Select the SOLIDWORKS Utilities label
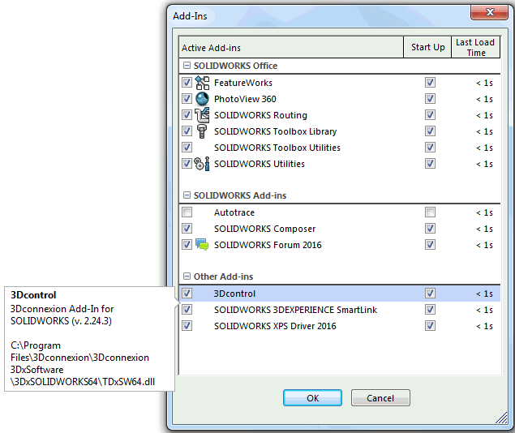The width and height of the screenshot is (515, 433). coord(260,164)
